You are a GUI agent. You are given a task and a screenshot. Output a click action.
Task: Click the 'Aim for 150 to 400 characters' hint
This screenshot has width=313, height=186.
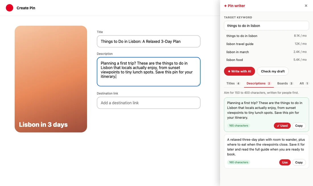tap(261, 93)
